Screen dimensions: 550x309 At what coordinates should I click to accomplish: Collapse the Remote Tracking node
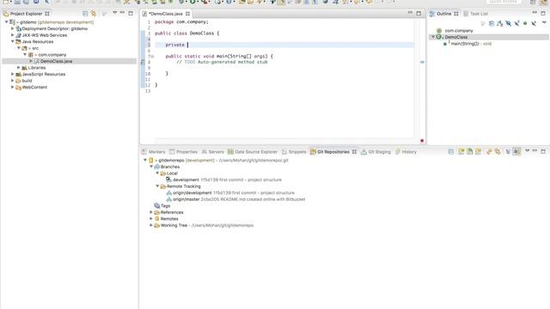(157, 186)
